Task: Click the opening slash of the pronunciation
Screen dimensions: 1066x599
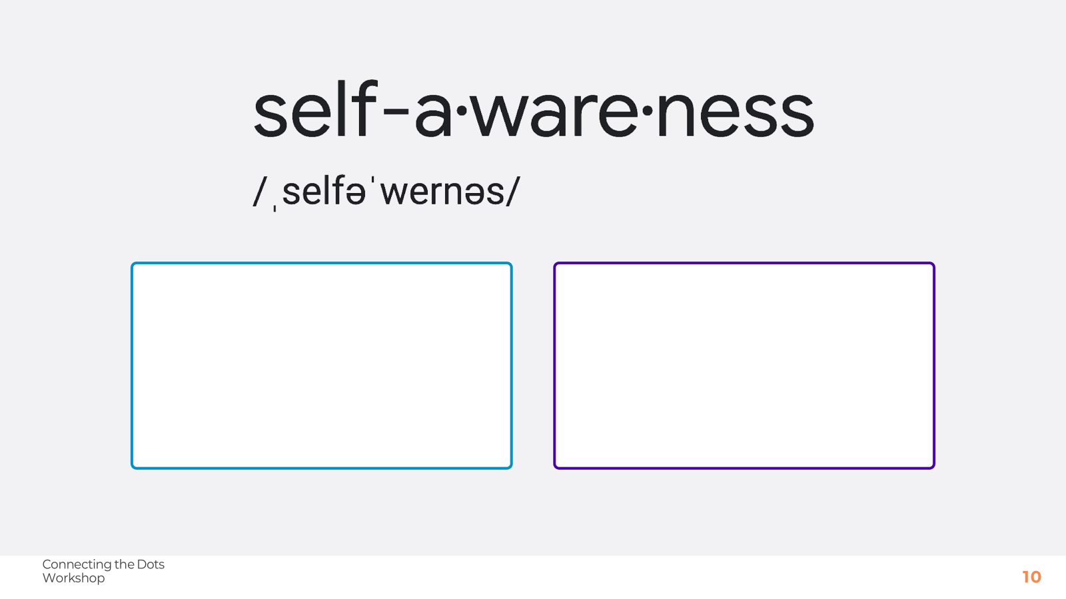Action: pos(259,192)
